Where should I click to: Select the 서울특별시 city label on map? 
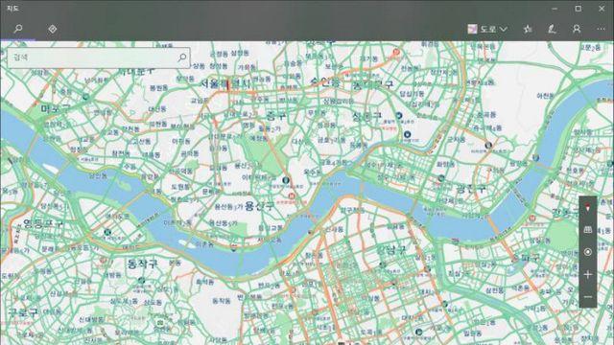coord(225,83)
